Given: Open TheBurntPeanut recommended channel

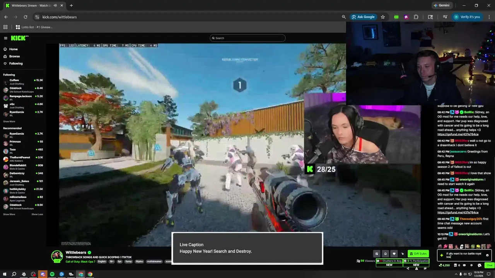Looking at the screenshot, I should tap(23, 159).
